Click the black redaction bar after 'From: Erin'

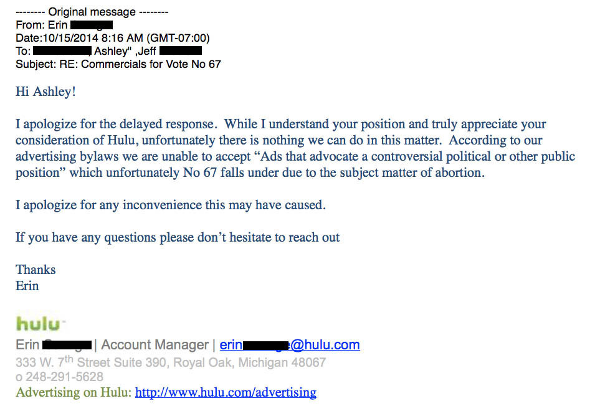click(x=92, y=25)
